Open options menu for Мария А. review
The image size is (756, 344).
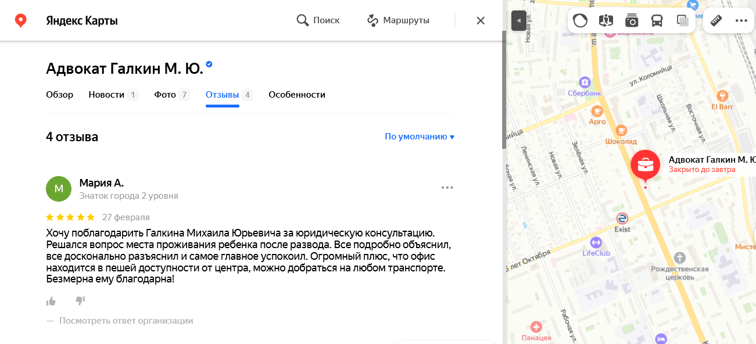tap(447, 188)
